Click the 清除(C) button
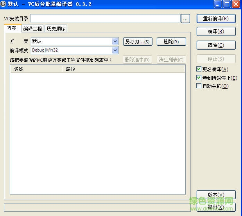The width and height of the screenshot is (242, 216). coord(216,45)
